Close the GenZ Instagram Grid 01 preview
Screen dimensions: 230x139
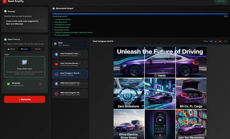tap(226, 41)
